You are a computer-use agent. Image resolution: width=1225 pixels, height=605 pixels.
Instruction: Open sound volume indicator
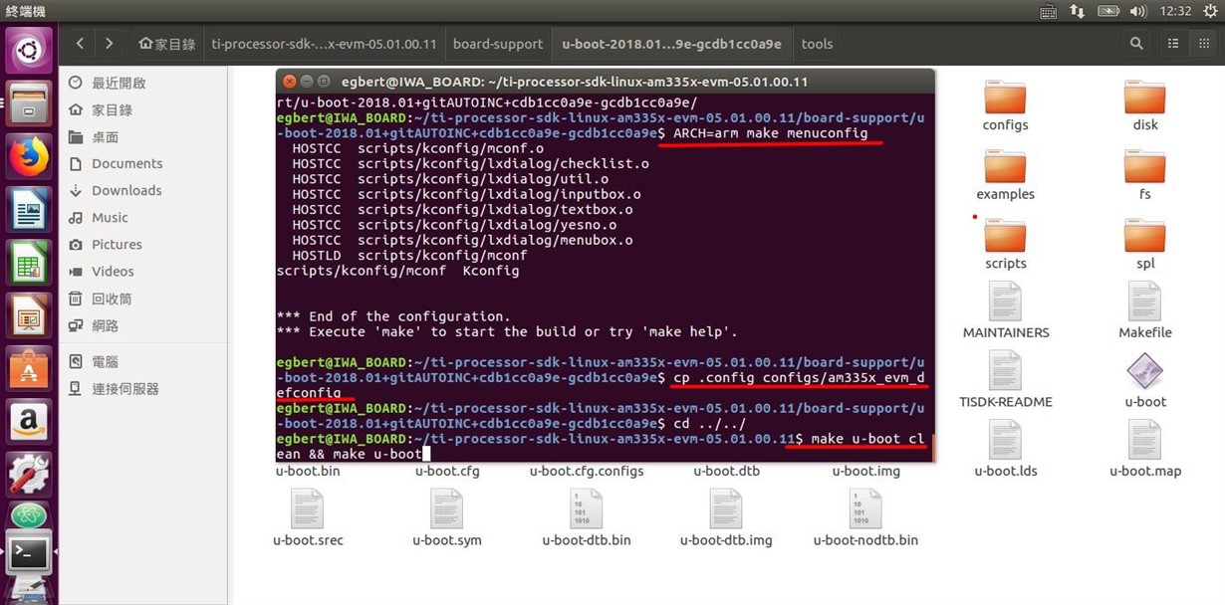(1139, 11)
